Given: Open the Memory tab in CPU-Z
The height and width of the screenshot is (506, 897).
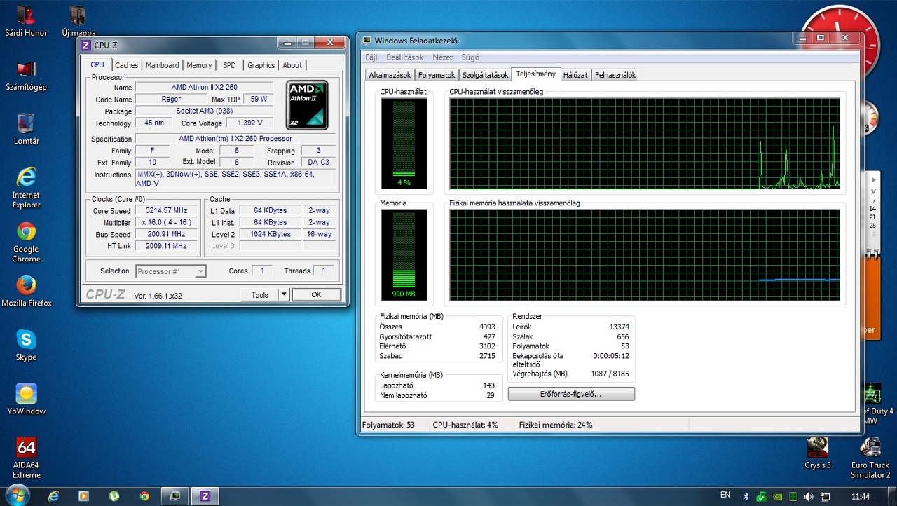Looking at the screenshot, I should [x=199, y=65].
